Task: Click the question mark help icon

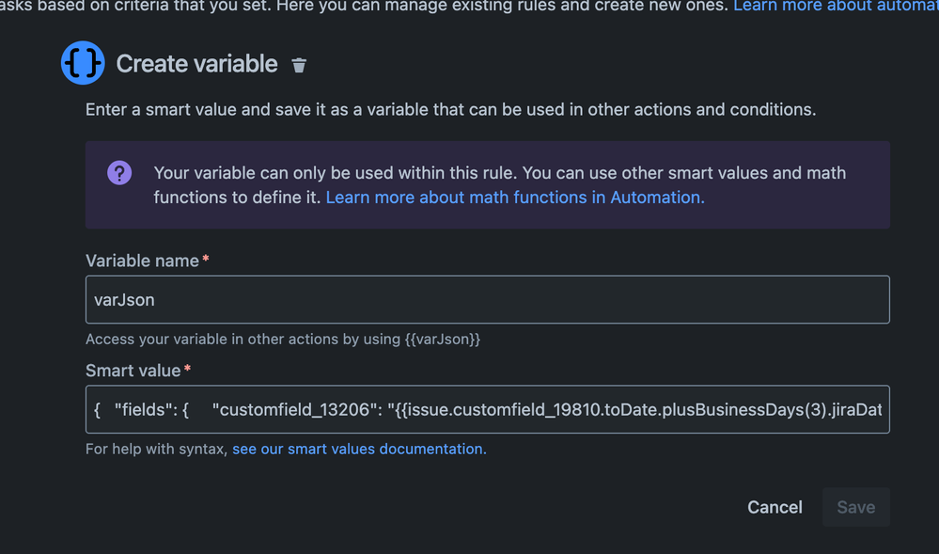Action: point(118,172)
